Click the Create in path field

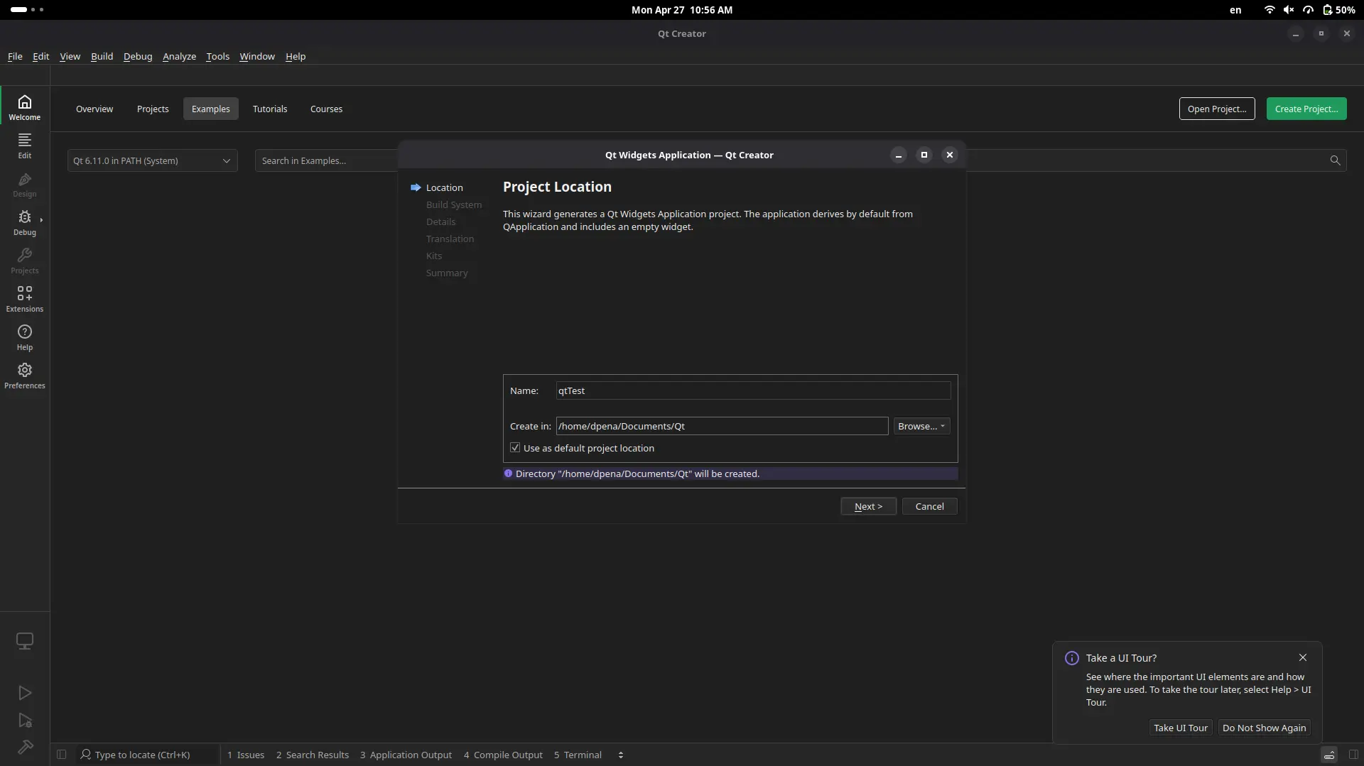coord(722,426)
